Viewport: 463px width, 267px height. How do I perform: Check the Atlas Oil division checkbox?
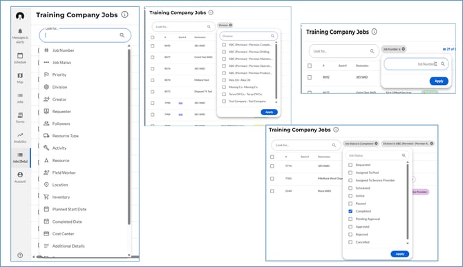(224, 80)
